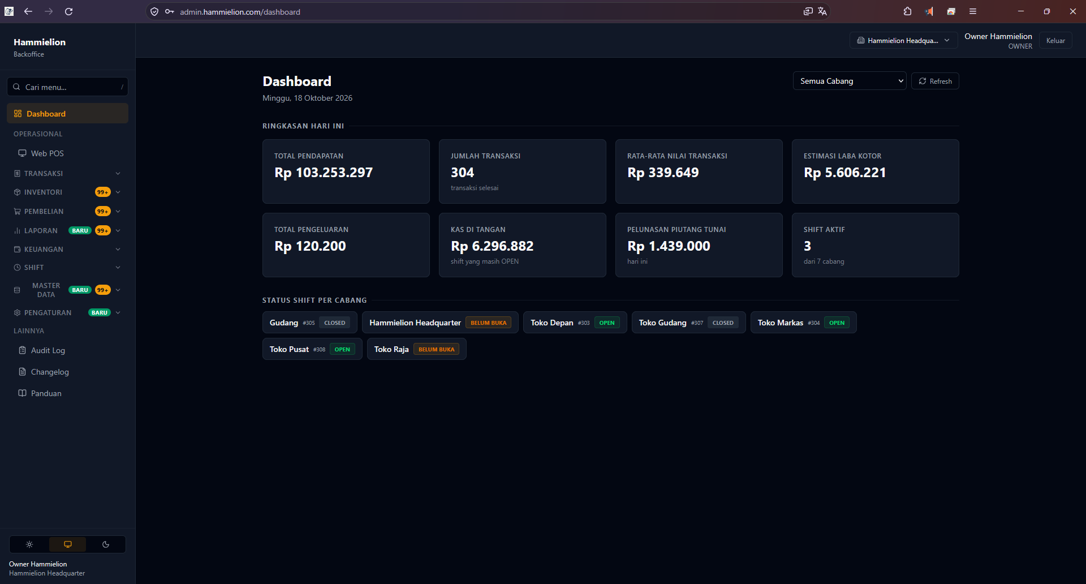Switch to dark theme moon toggle
The height and width of the screenshot is (584, 1086).
[x=106, y=544]
